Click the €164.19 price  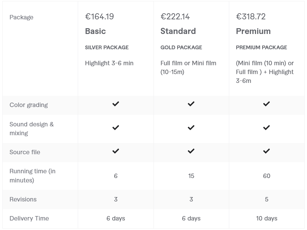[x=100, y=17]
